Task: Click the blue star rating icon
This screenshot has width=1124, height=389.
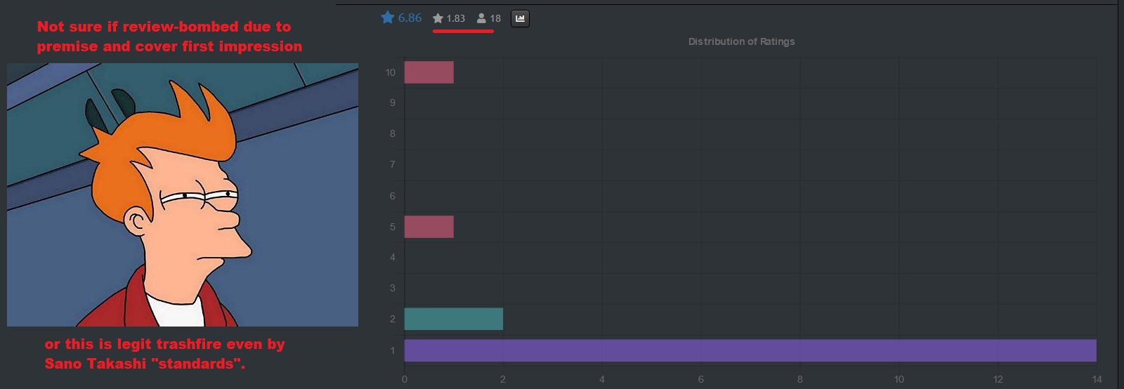Action: coord(387,18)
